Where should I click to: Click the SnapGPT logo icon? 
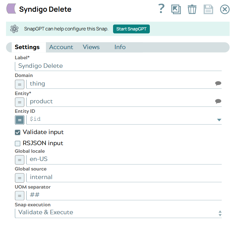14,29
